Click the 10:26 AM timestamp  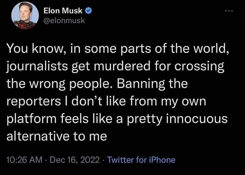click(23, 160)
